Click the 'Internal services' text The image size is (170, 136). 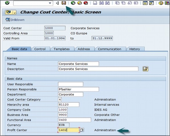pos(107,105)
